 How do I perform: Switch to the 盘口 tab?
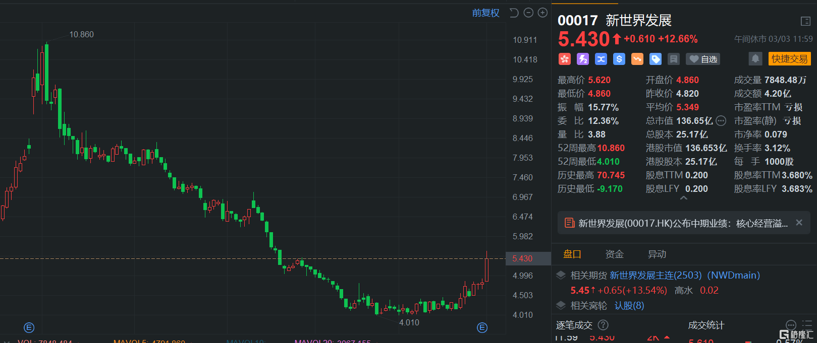pos(572,254)
